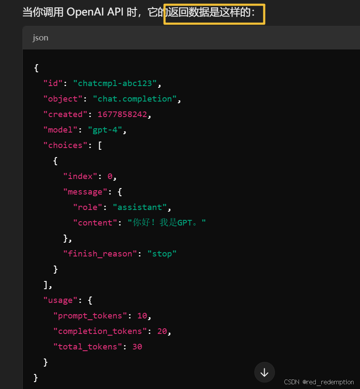Screen dimensions: 360x389
Task: Select the "stop" finish reason value
Action: point(162,254)
